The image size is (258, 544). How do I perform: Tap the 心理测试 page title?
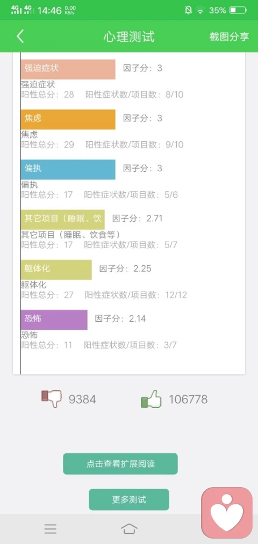coord(129,37)
